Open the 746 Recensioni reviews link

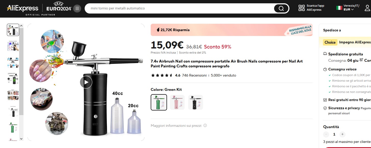click(194, 75)
